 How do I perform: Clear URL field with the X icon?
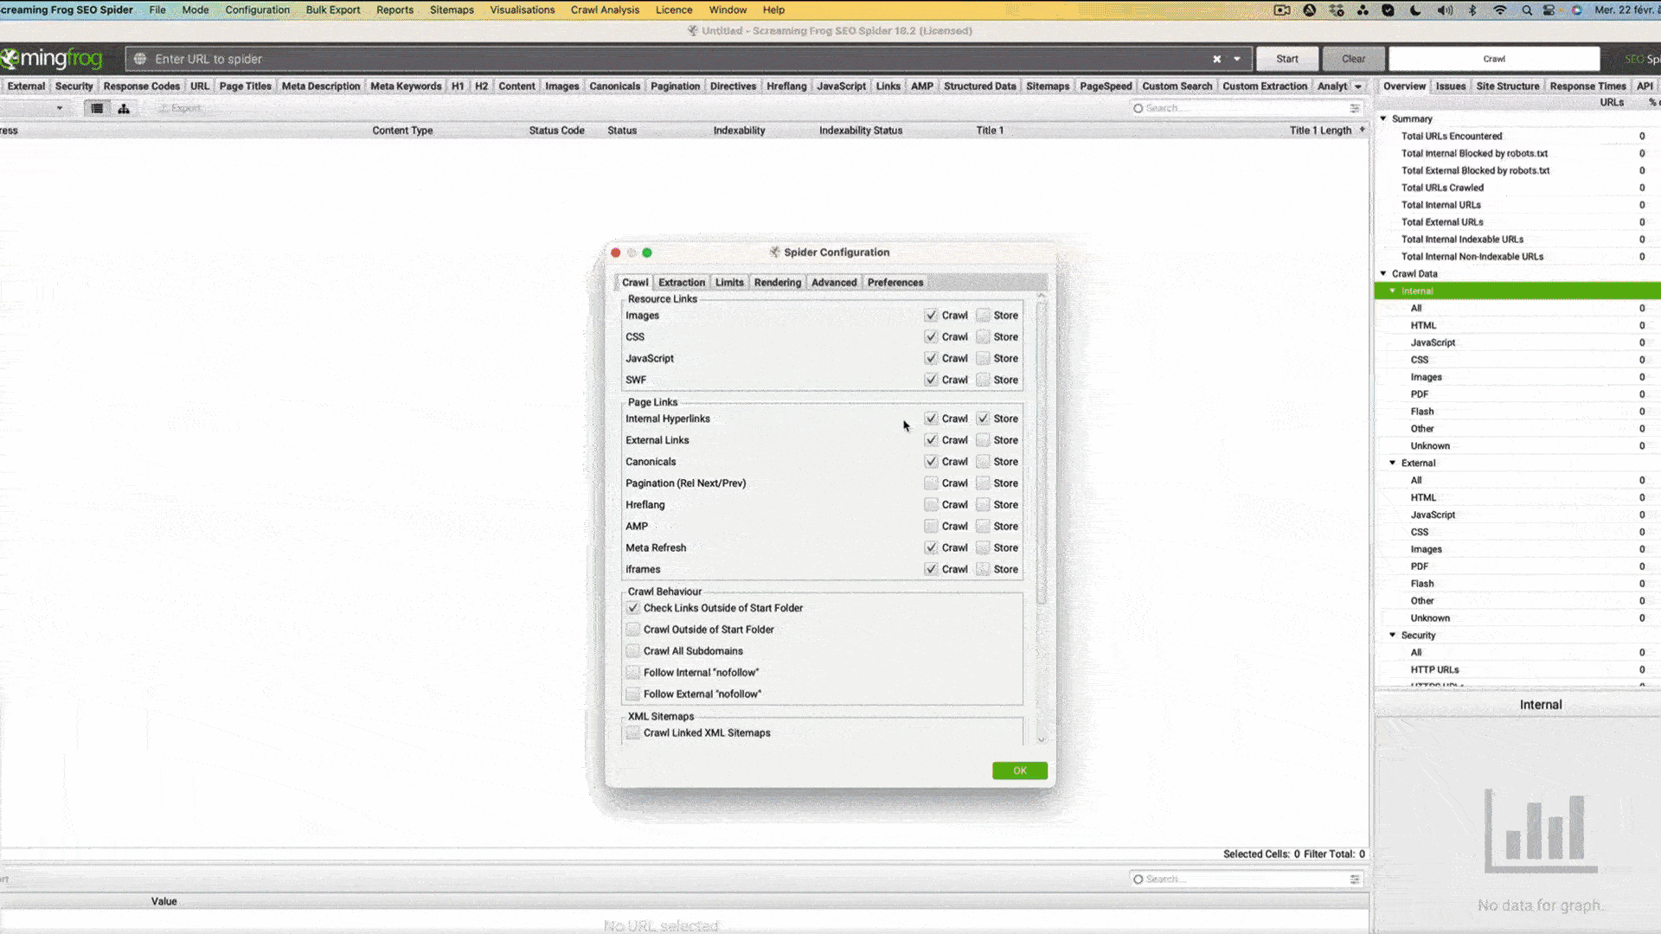coord(1216,59)
